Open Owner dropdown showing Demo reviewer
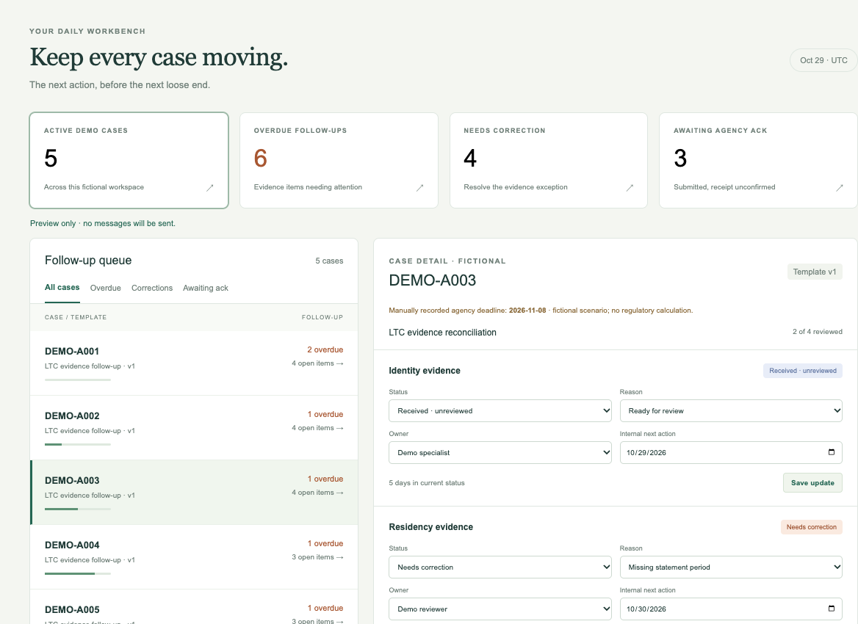Viewport: 858px width, 624px height. coord(500,609)
